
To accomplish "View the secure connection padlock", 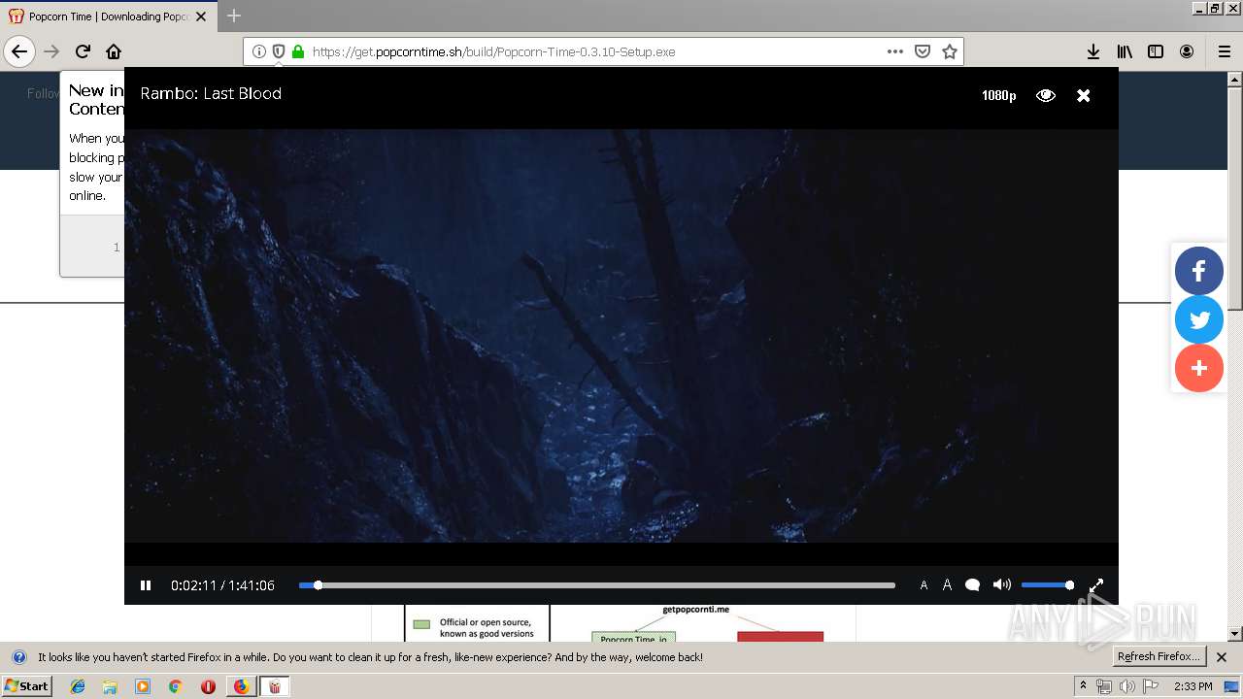I will (298, 51).
